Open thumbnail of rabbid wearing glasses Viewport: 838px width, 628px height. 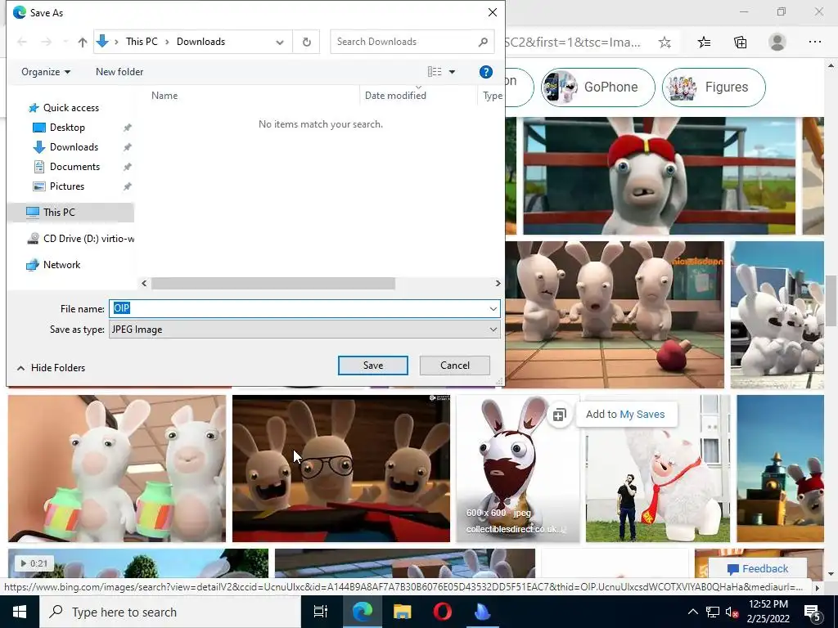341,469
